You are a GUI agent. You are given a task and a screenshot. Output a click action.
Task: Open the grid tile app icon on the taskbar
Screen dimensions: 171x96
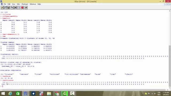tap(41, 94)
